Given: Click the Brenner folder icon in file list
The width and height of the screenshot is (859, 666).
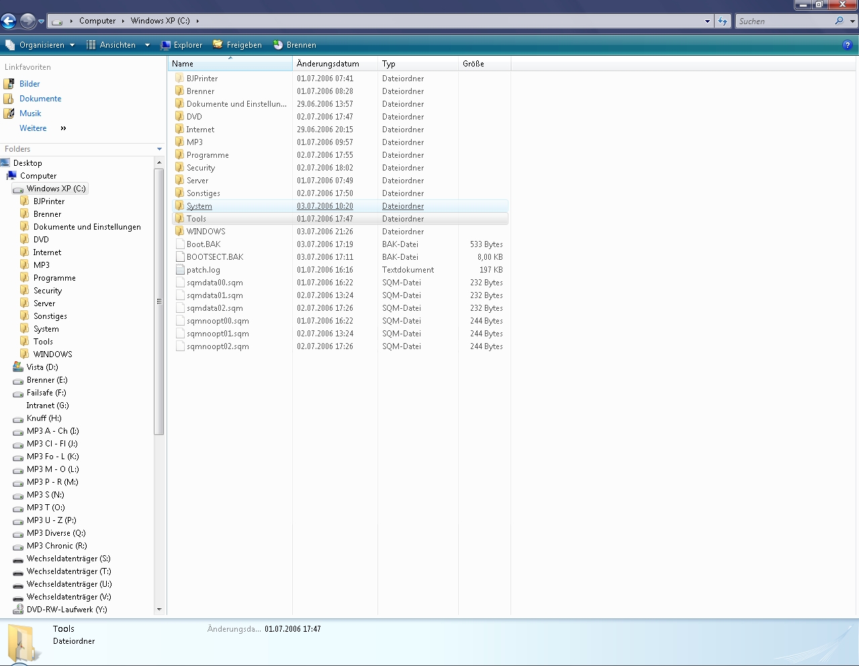Looking at the screenshot, I should [179, 91].
